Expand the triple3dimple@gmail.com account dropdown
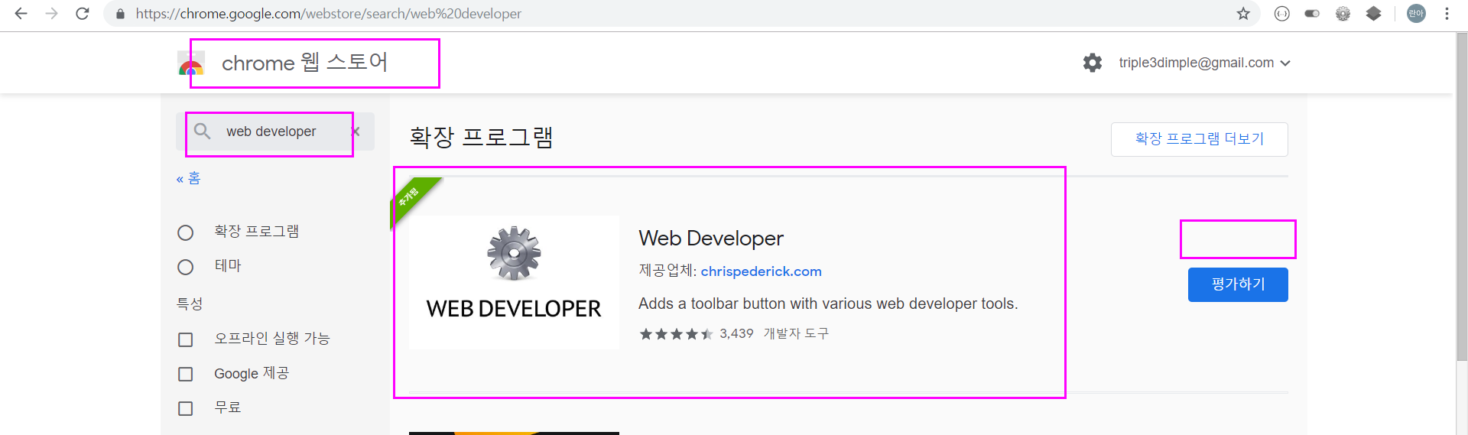 point(1205,63)
